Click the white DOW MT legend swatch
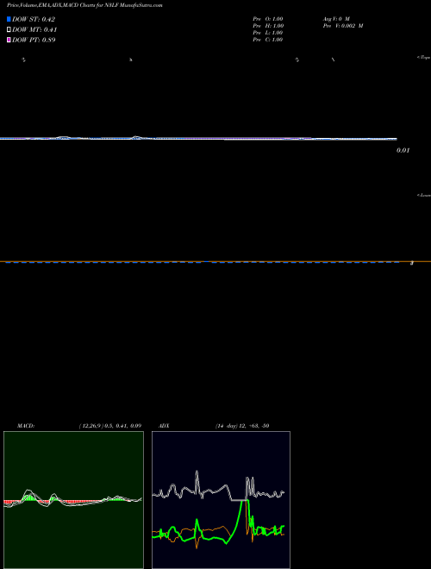This screenshot has height=569, width=431. 9,30
